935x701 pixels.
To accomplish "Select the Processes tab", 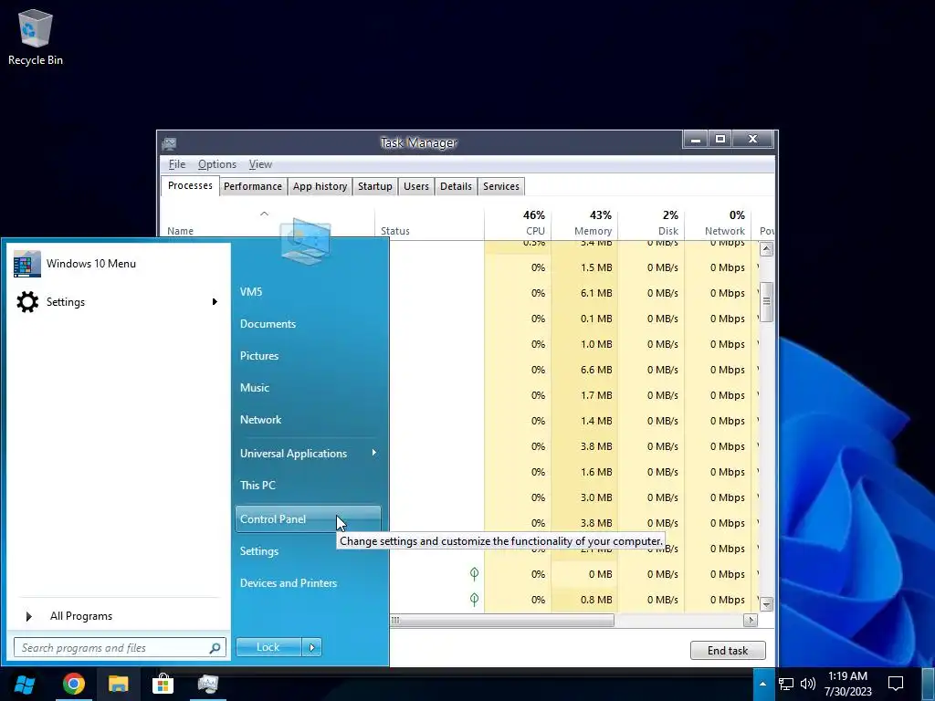I will (190, 185).
